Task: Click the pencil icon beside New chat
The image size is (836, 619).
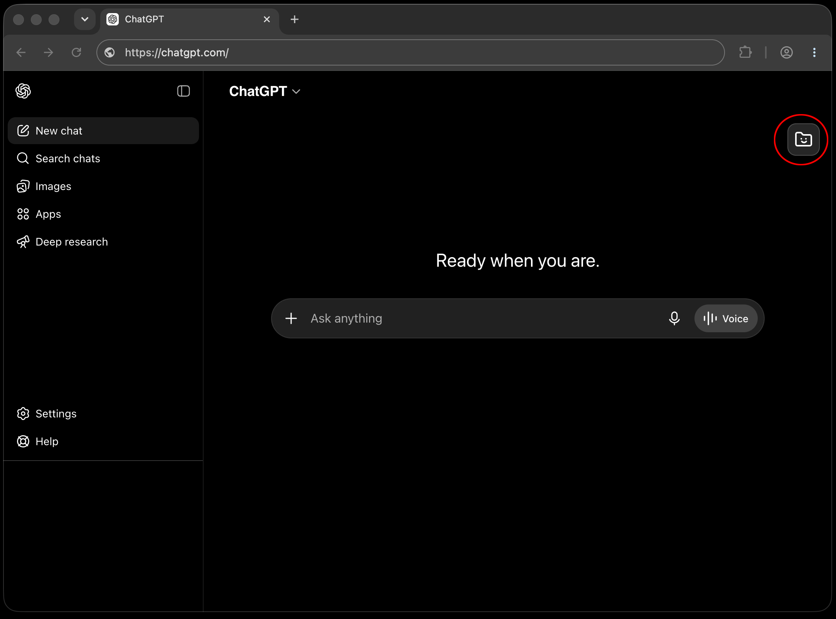Action: [x=23, y=131]
